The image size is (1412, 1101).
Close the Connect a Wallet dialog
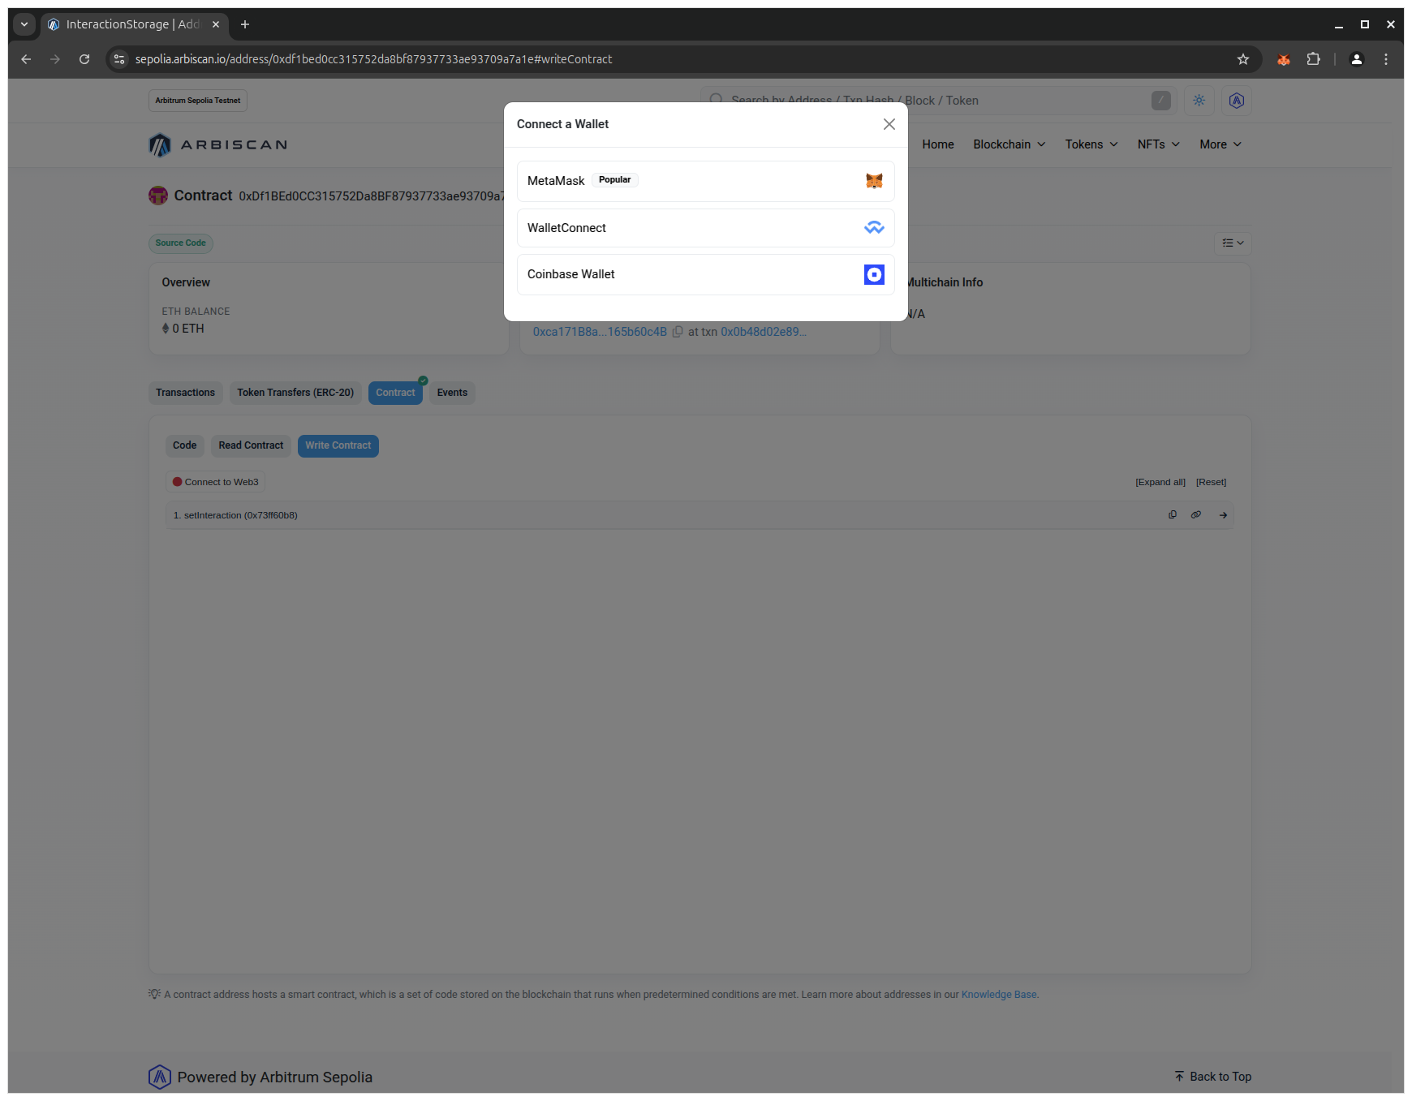click(889, 124)
